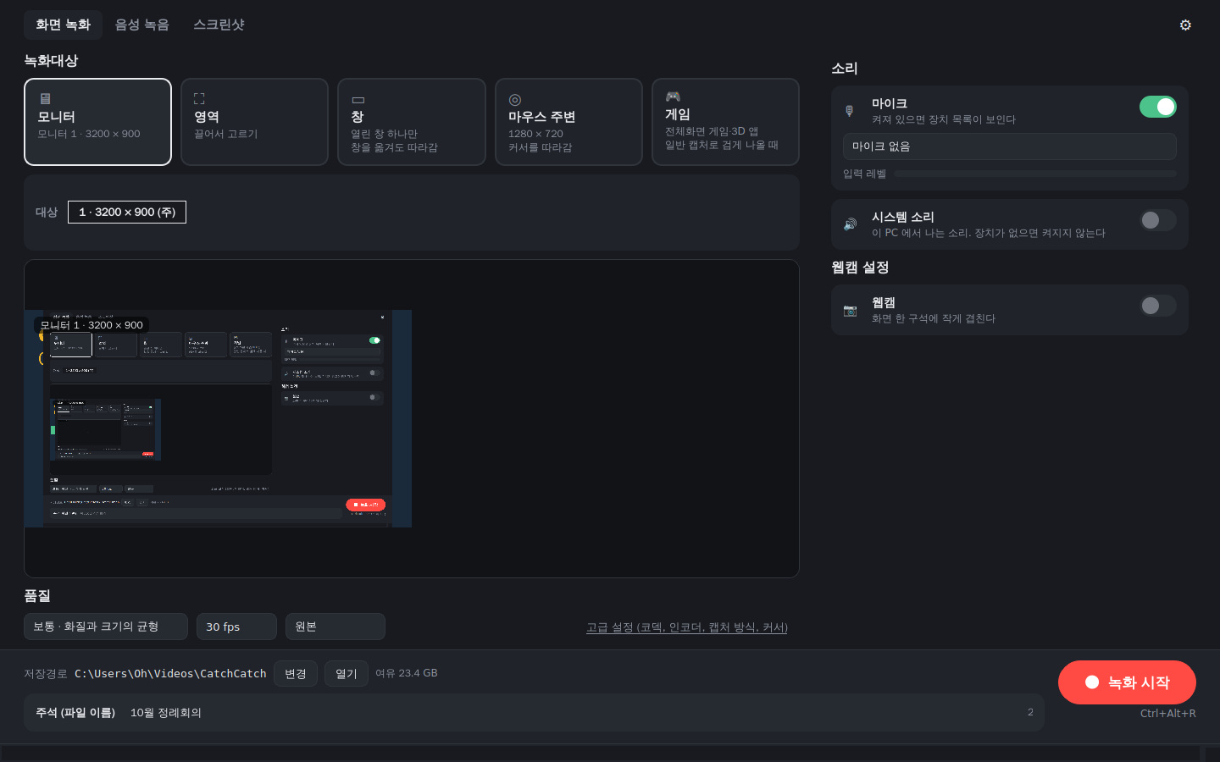This screenshot has height=762, width=1220.
Task: Click the camera icon beside 웹캠
Action: (850, 310)
